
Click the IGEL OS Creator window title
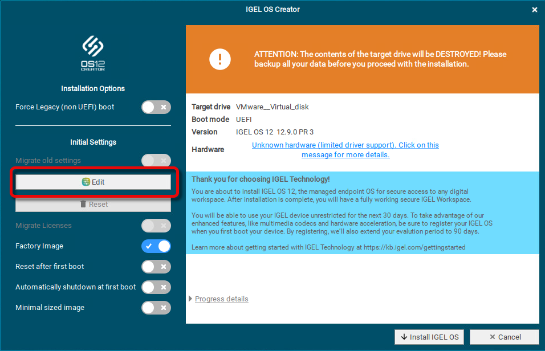272,10
